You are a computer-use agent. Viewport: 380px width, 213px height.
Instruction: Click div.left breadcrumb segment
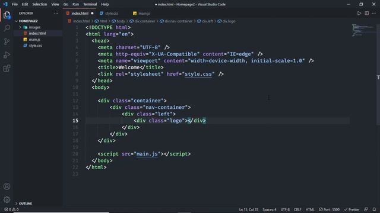207,21
